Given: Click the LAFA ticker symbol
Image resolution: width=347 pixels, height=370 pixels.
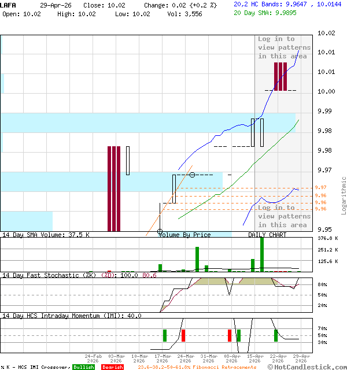Looking at the screenshot, I should pos(9,5).
